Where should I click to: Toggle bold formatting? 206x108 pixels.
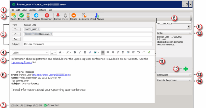pos(75,53)
